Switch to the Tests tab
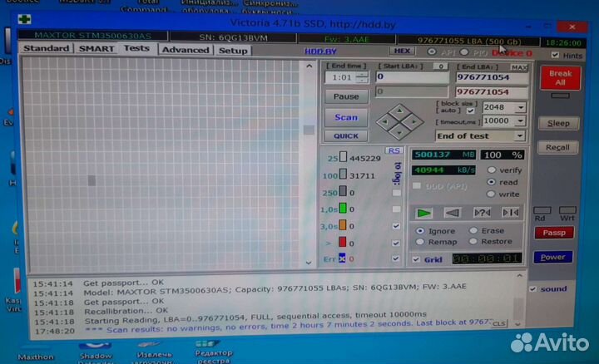The width and height of the screenshot is (599, 364). tap(136, 48)
